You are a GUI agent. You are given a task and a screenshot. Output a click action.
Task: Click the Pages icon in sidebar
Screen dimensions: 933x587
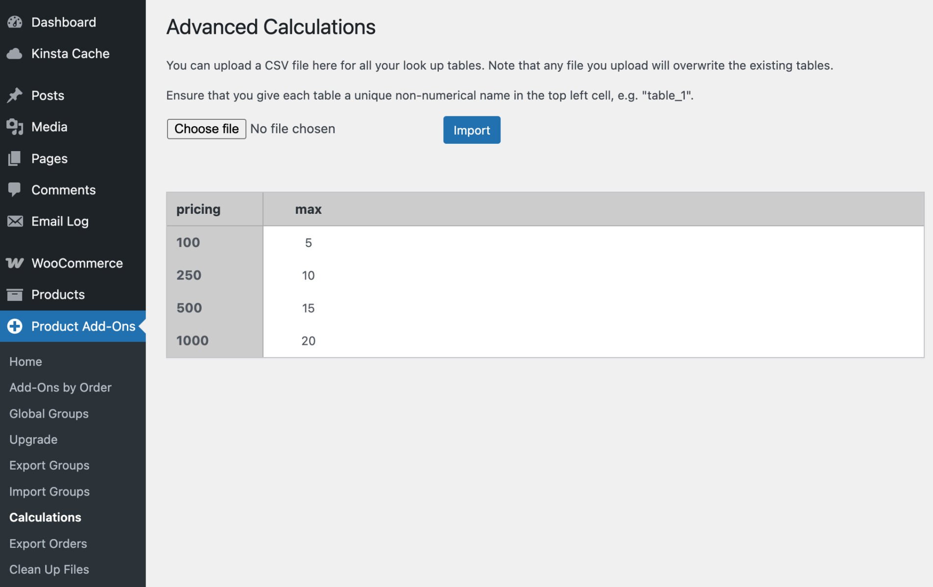[x=15, y=158]
